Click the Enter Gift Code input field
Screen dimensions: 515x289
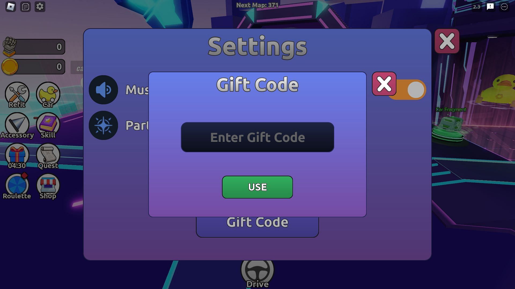[x=257, y=137]
